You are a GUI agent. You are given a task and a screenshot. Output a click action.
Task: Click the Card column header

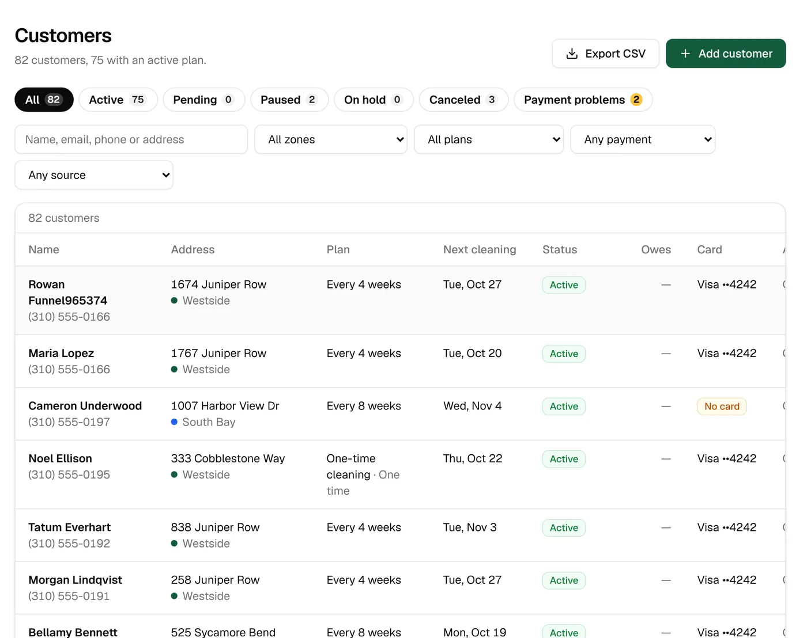[710, 249]
